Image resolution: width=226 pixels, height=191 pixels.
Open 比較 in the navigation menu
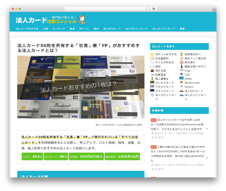pyautogui.click(x=46, y=29)
